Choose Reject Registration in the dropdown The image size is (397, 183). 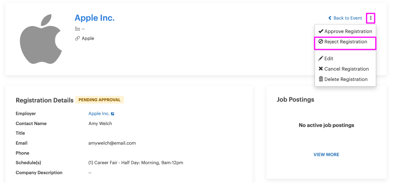345,42
